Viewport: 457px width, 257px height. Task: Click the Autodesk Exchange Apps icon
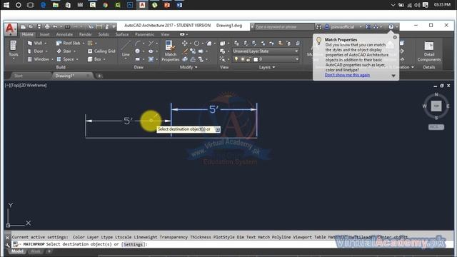tap(368, 27)
